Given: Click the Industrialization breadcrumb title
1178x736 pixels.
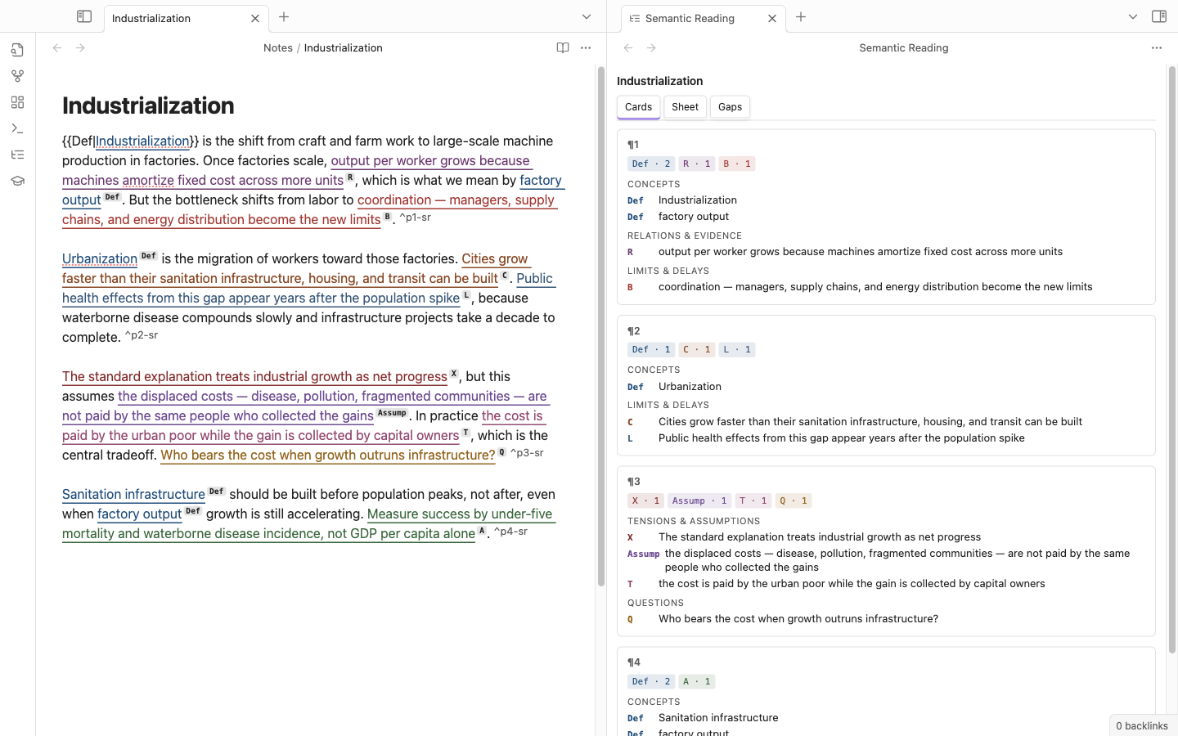Looking at the screenshot, I should pyautogui.click(x=343, y=48).
